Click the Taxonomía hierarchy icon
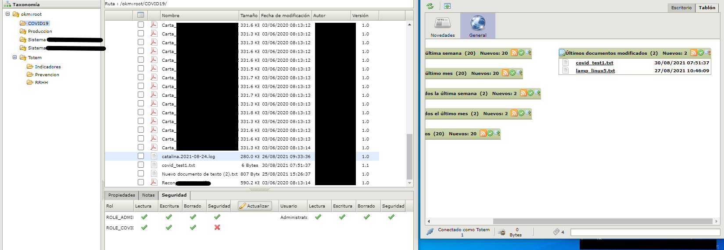The image size is (724, 250). pyautogui.click(x=7, y=4)
